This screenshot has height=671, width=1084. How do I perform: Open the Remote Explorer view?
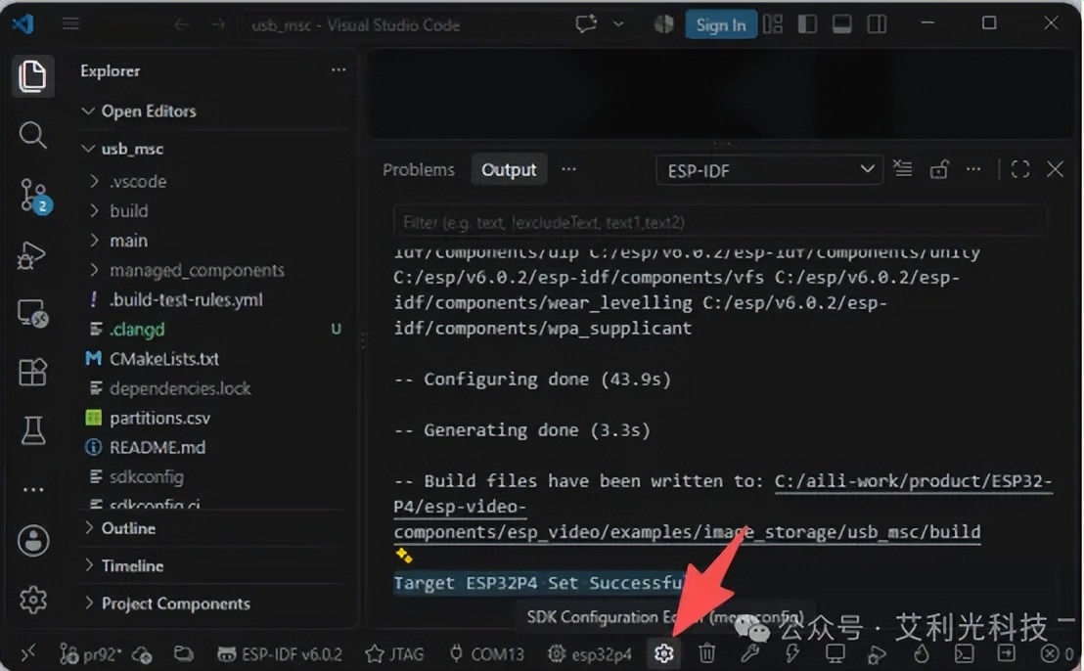[32, 313]
